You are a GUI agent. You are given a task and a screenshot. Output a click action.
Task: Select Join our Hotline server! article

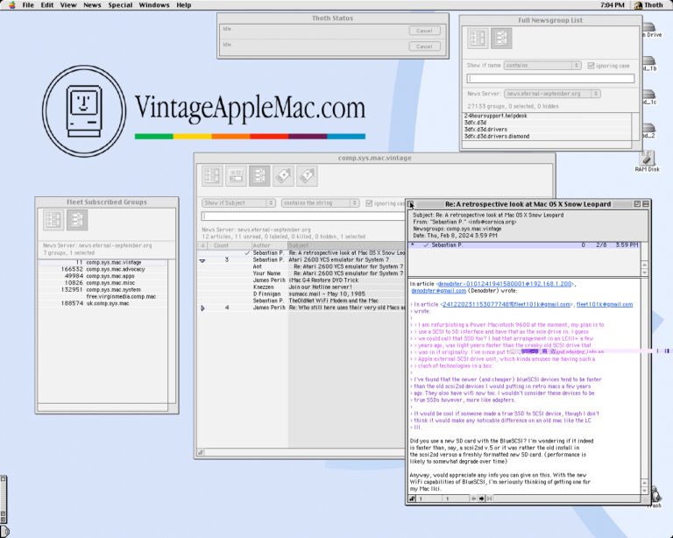pyautogui.click(x=301, y=287)
